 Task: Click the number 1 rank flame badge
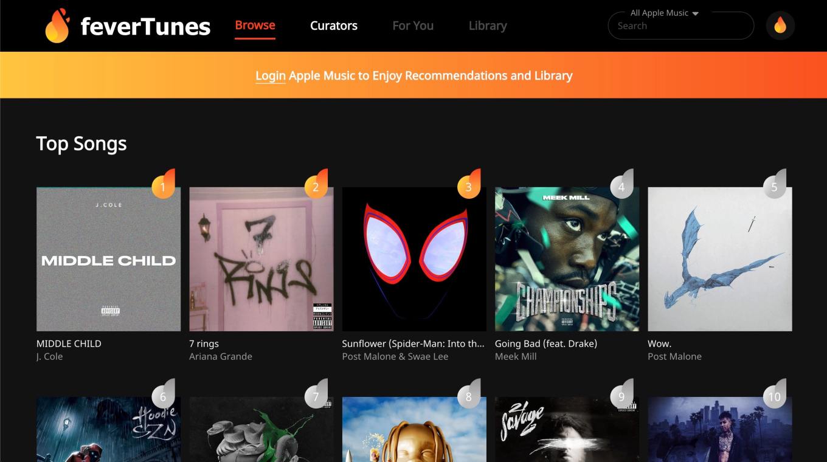163,185
